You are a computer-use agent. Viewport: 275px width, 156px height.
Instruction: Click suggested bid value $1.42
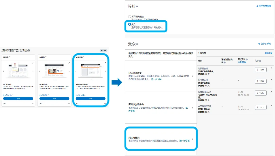click(241, 107)
